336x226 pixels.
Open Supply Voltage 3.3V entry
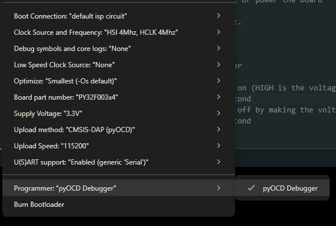(118, 114)
